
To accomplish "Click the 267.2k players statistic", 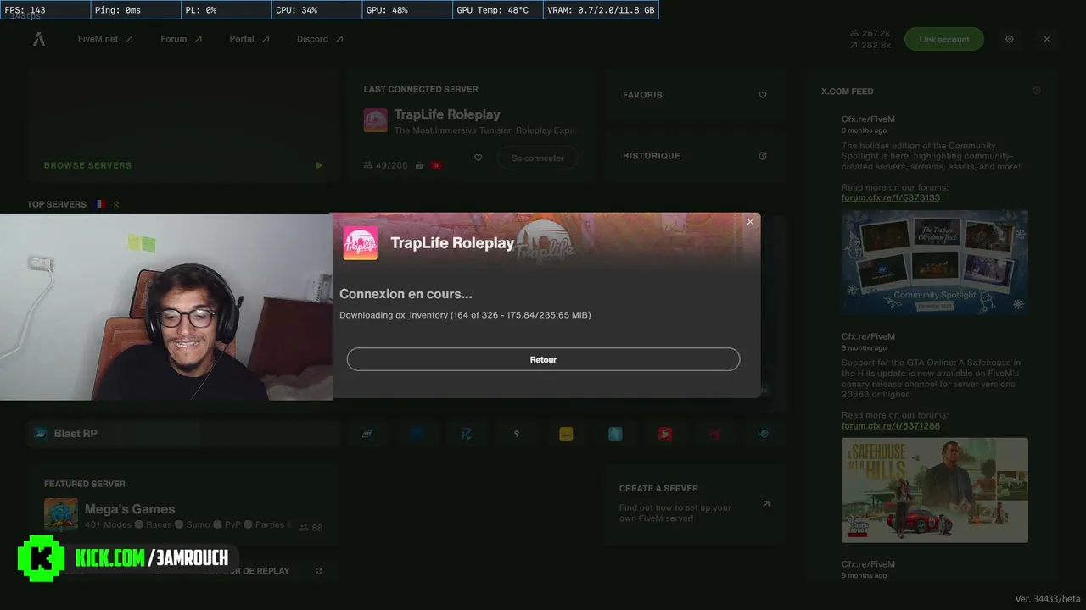I will point(876,33).
